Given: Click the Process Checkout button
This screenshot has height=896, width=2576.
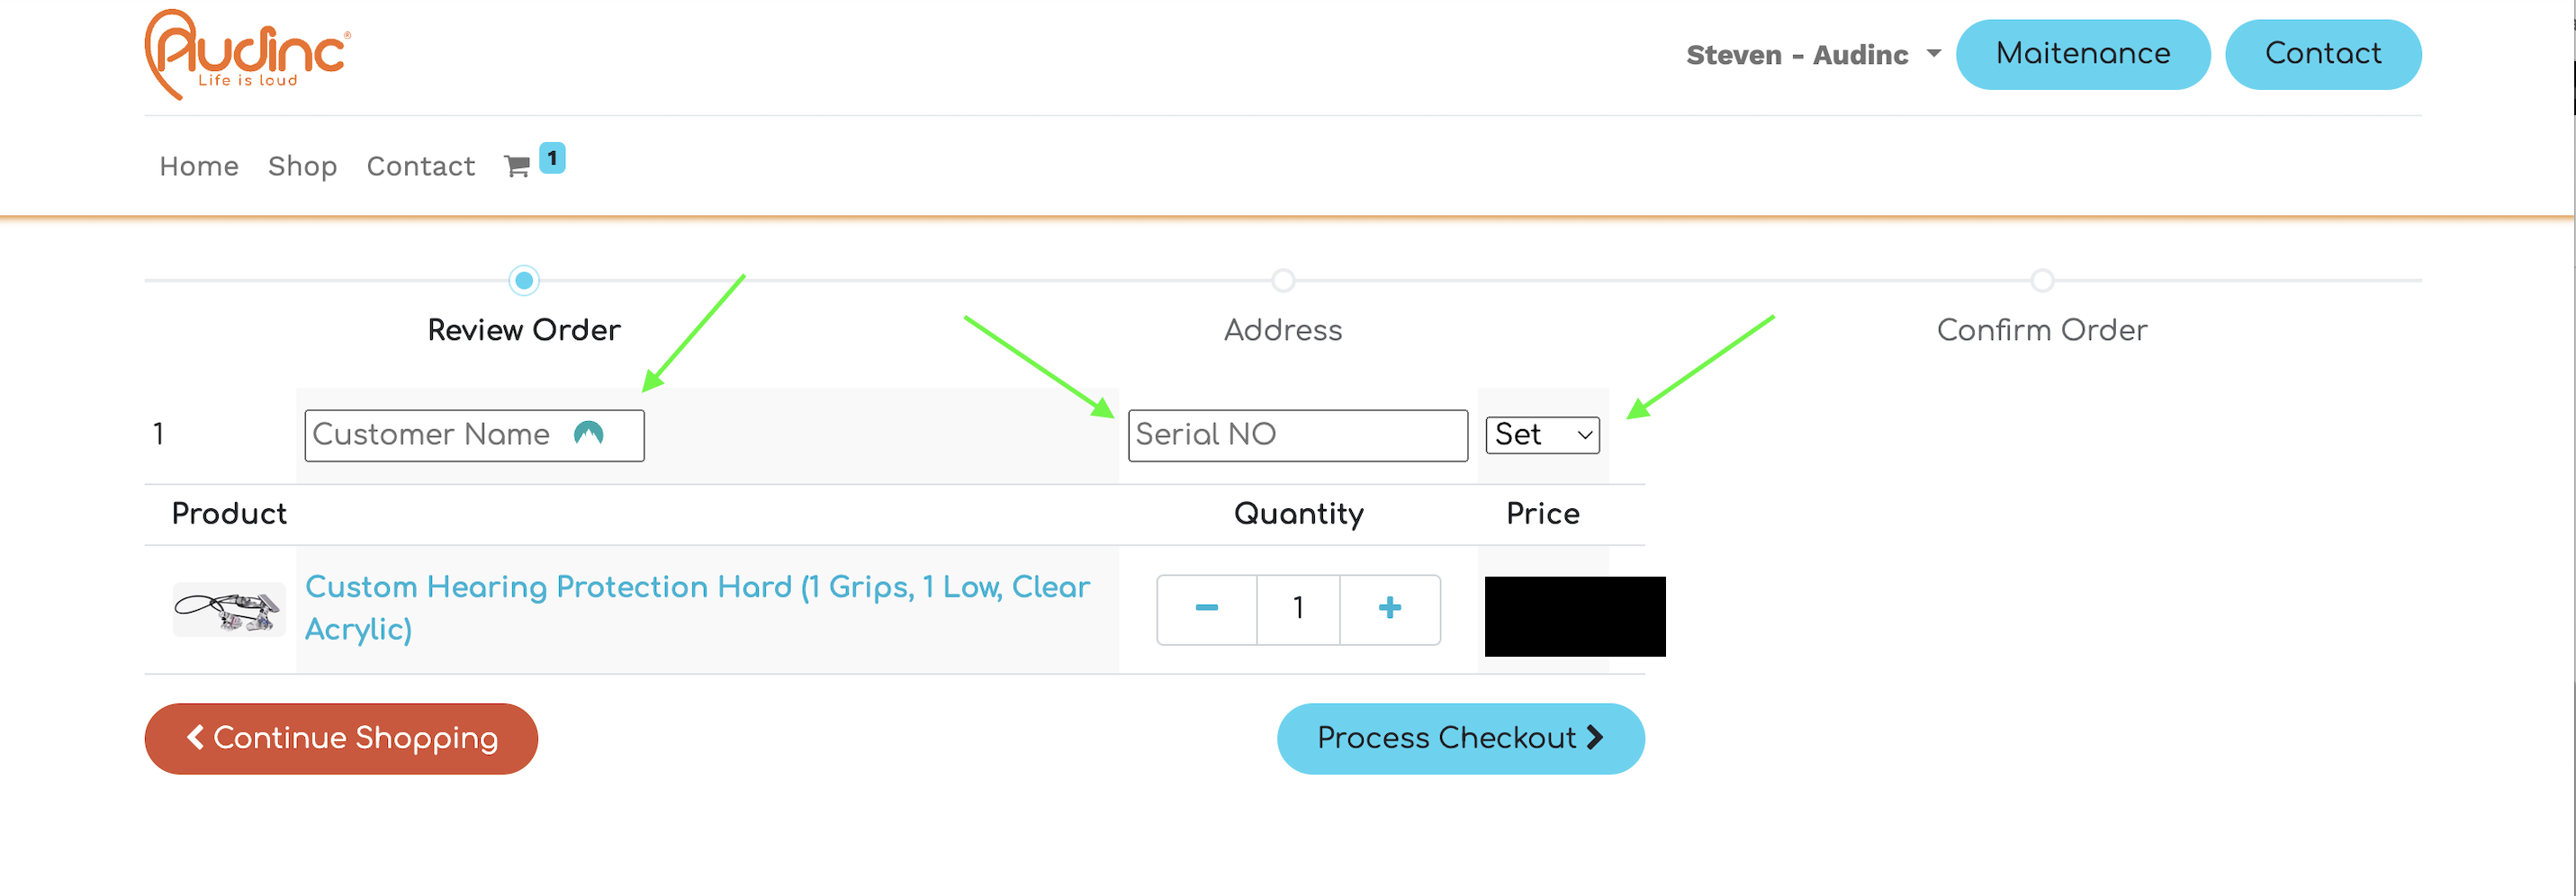Looking at the screenshot, I should coord(1460,738).
